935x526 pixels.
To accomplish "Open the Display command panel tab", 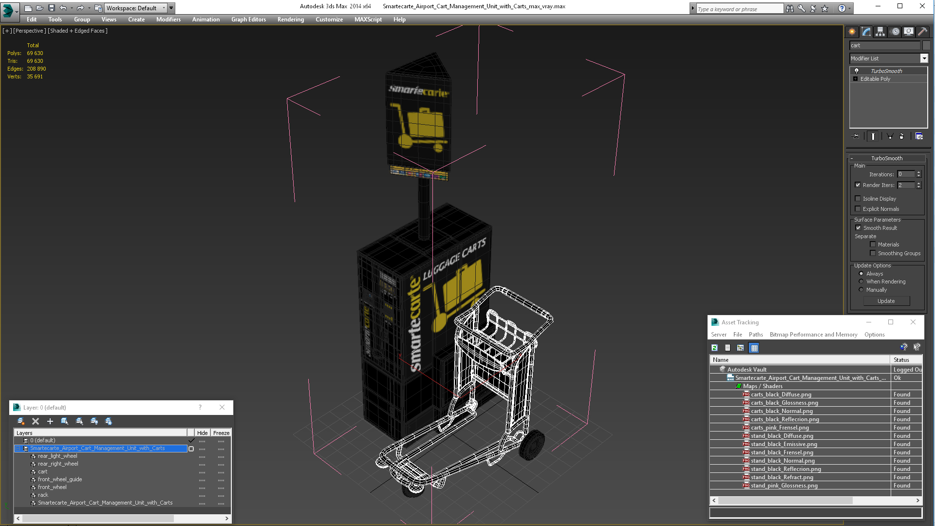I will (909, 32).
